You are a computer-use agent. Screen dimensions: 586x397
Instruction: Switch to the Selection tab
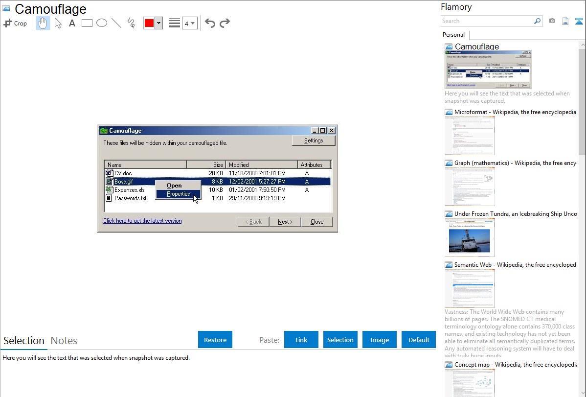coord(24,341)
